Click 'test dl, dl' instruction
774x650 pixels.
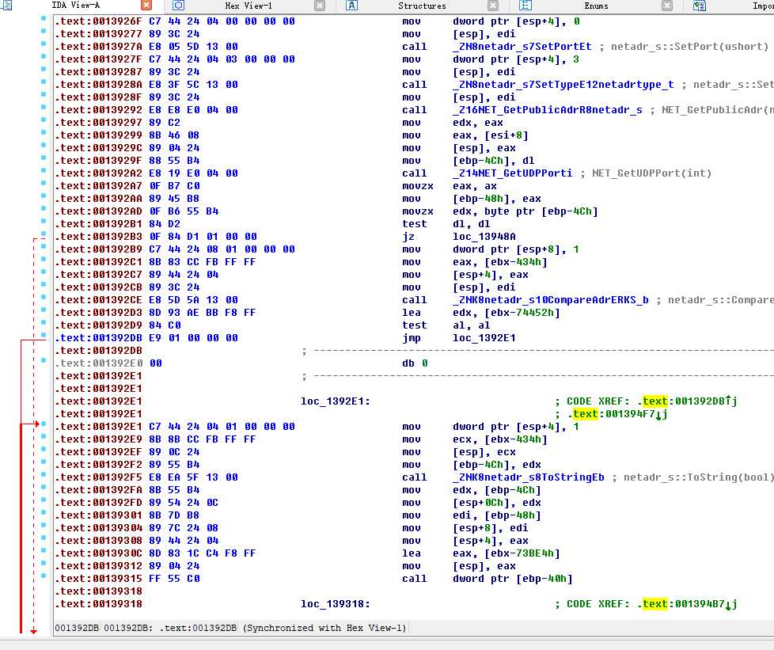tap(446, 224)
